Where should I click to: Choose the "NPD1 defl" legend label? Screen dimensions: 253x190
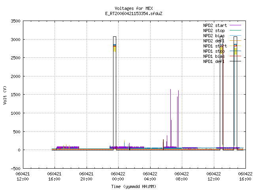click(x=214, y=61)
